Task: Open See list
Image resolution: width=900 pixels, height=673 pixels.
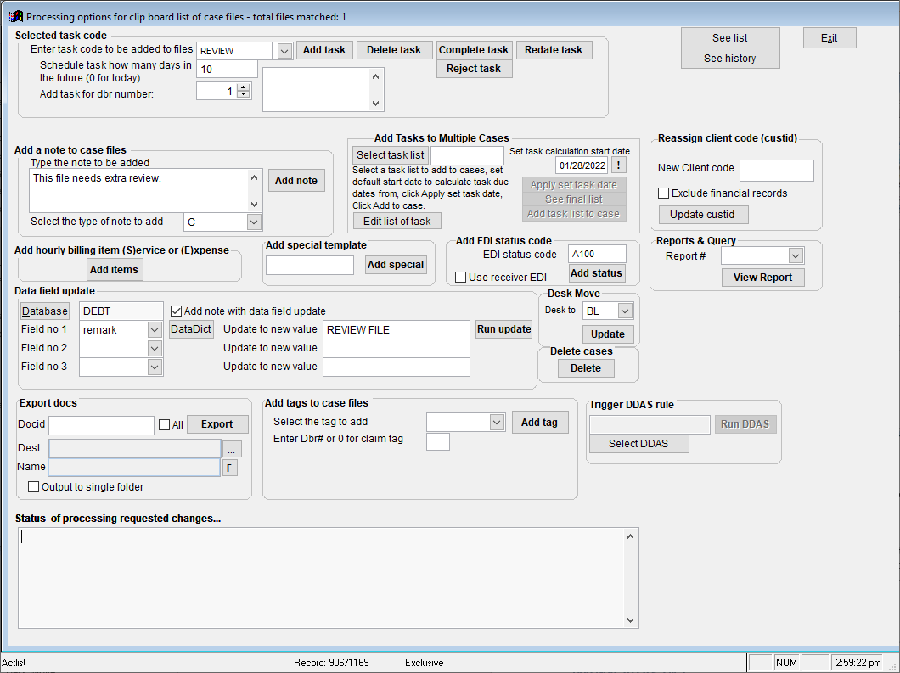Action: coord(730,38)
